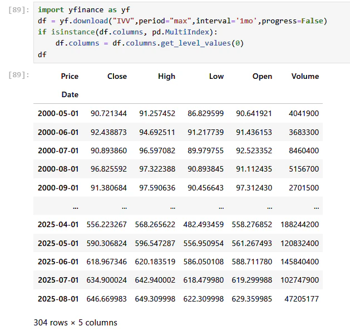The height and width of the screenshot is (331, 350).
Task: Click Volume value 47205177
Action: click(x=302, y=299)
